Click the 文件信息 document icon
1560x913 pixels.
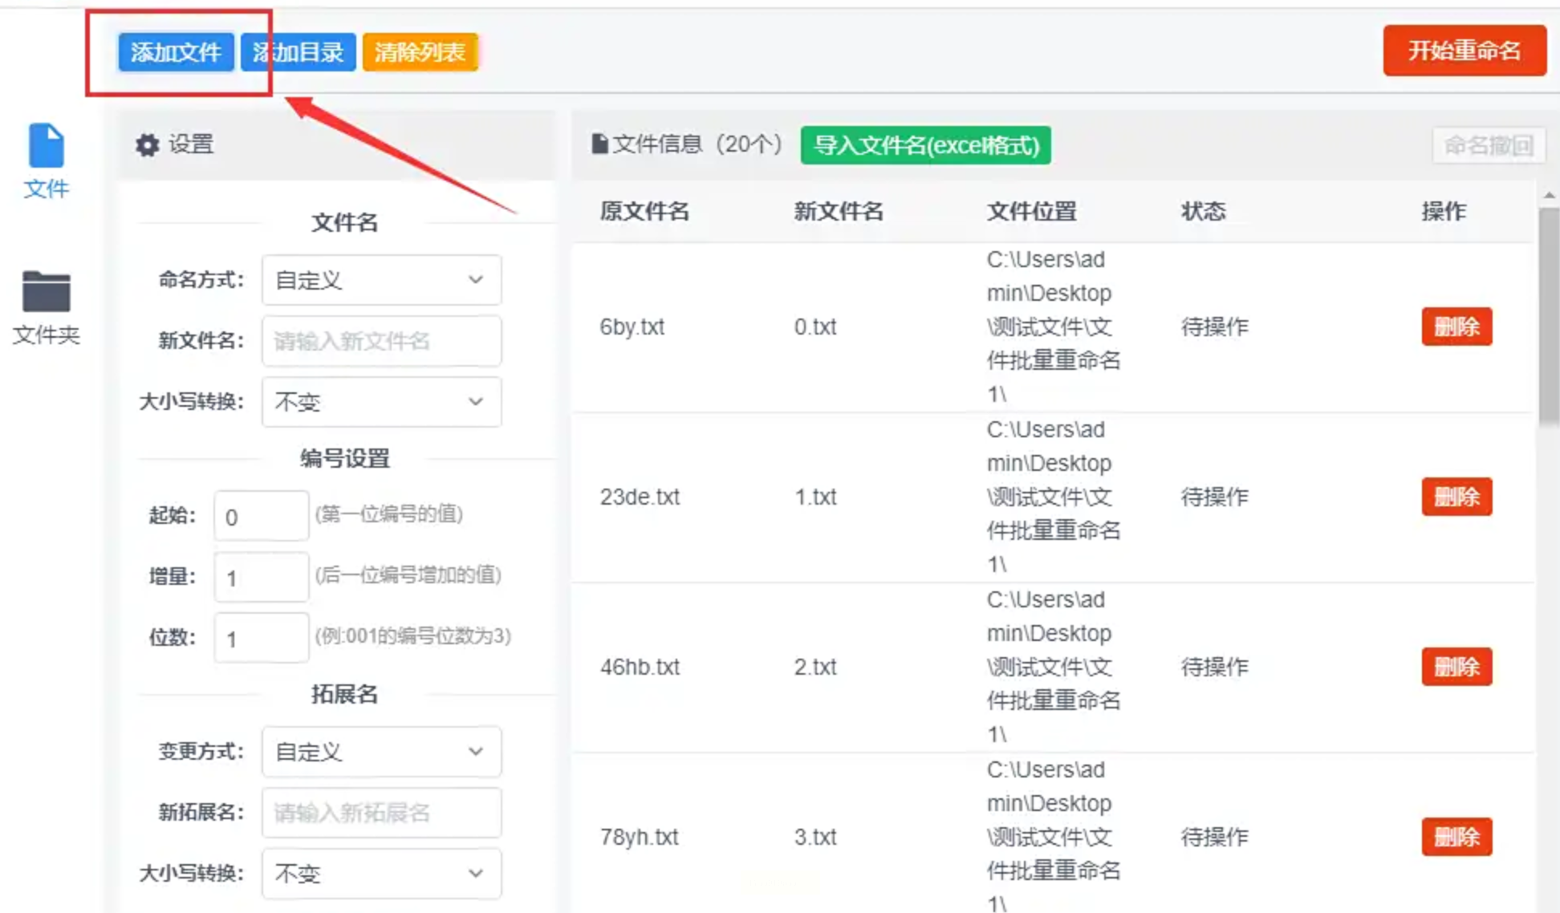click(599, 144)
